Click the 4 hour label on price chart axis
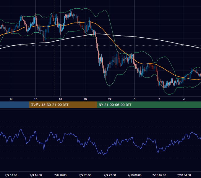201x178 pixels. click(x=184, y=99)
